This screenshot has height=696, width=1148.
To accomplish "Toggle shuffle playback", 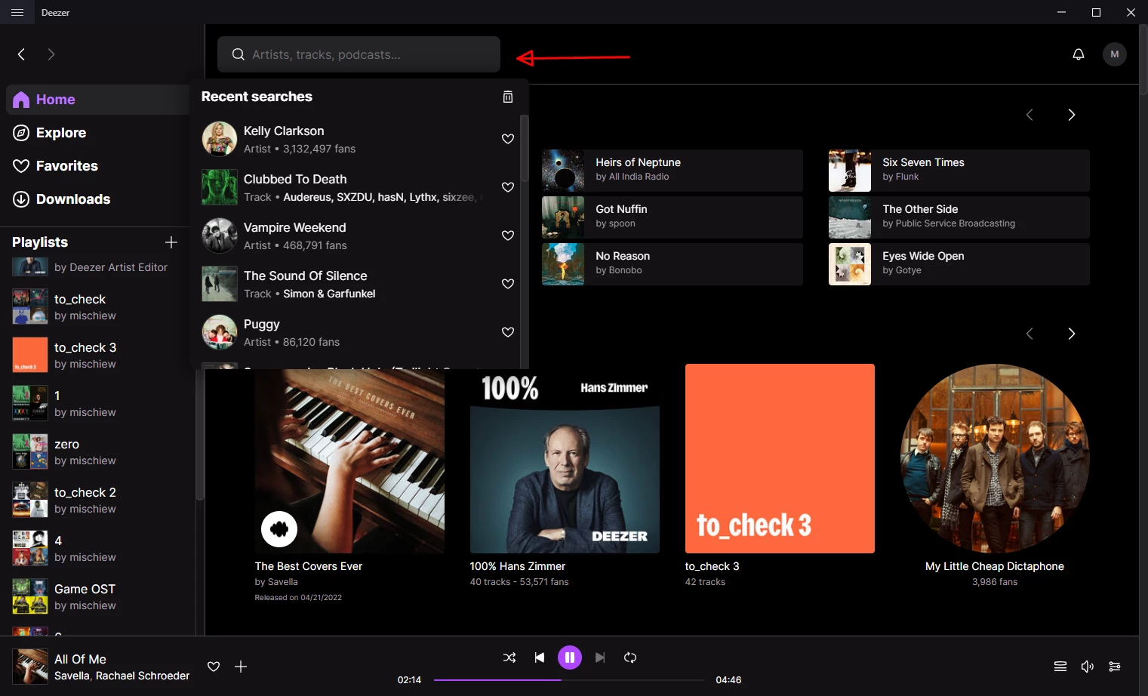I will [509, 658].
